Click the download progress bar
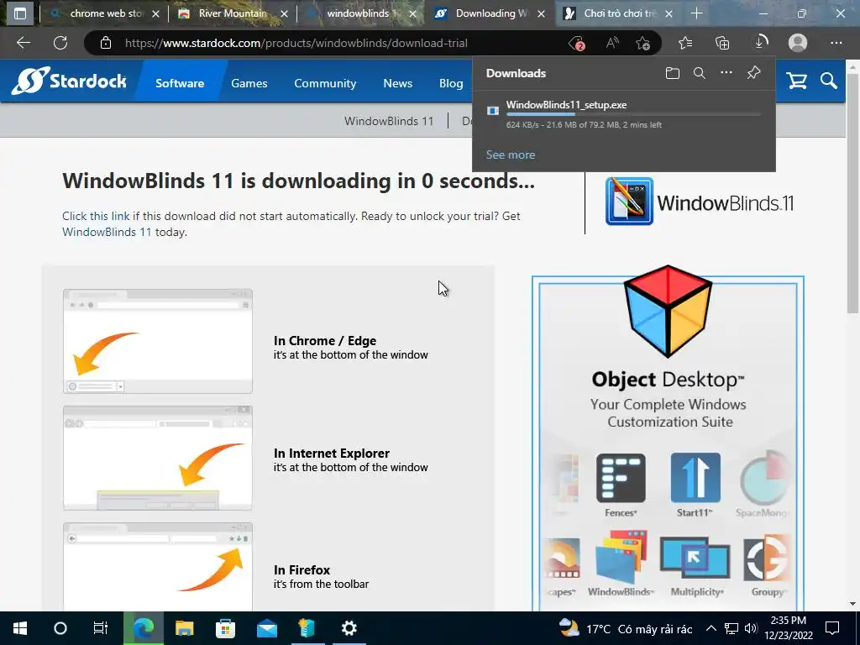This screenshot has width=860, height=645. pos(633,114)
